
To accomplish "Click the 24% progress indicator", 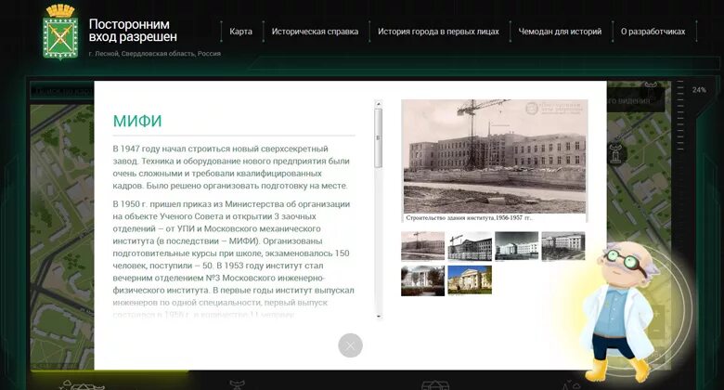I will tap(699, 90).
